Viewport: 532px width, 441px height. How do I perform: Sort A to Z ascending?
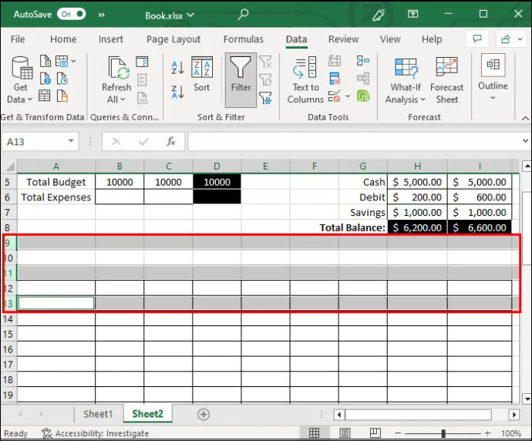[177, 67]
